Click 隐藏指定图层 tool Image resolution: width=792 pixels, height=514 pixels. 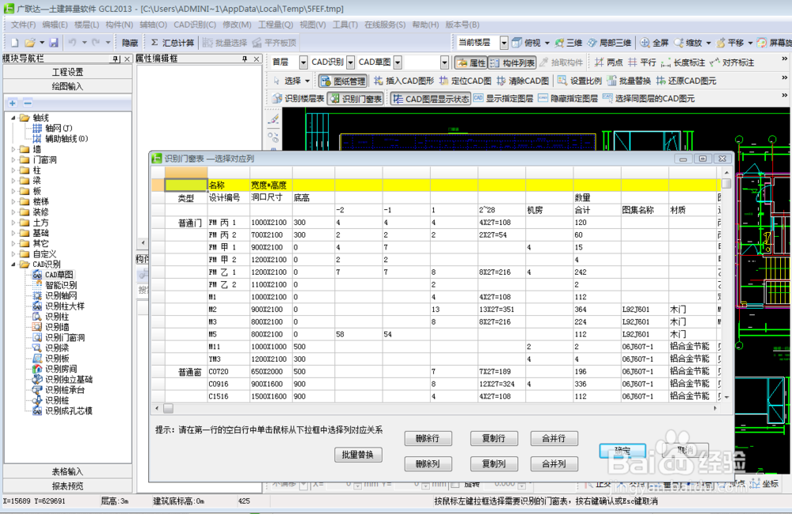568,98
